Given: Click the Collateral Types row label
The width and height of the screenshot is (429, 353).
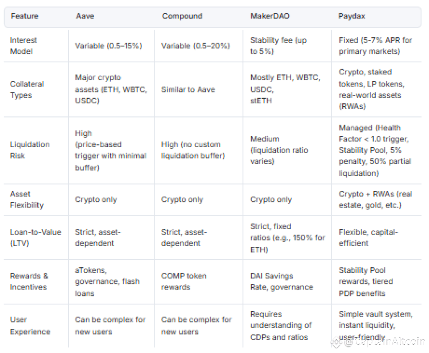Looking at the screenshot, I should coord(27,90).
